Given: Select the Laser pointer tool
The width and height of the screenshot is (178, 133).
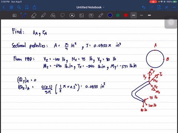Looking at the screenshot, I should tap(101, 16).
